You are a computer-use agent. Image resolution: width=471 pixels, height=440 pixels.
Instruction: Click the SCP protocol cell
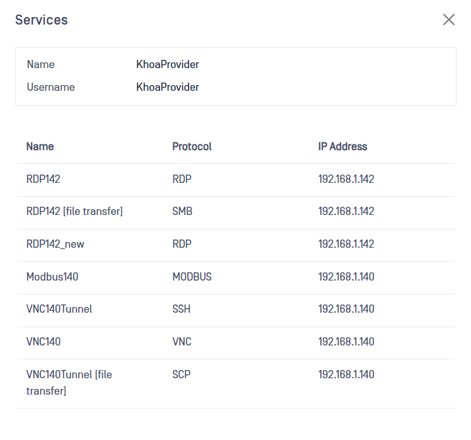181,374
